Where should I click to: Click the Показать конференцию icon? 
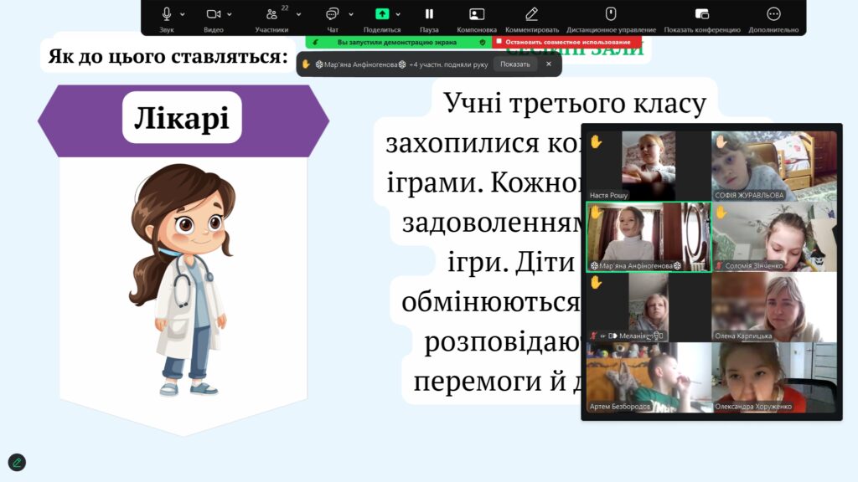pyautogui.click(x=700, y=13)
